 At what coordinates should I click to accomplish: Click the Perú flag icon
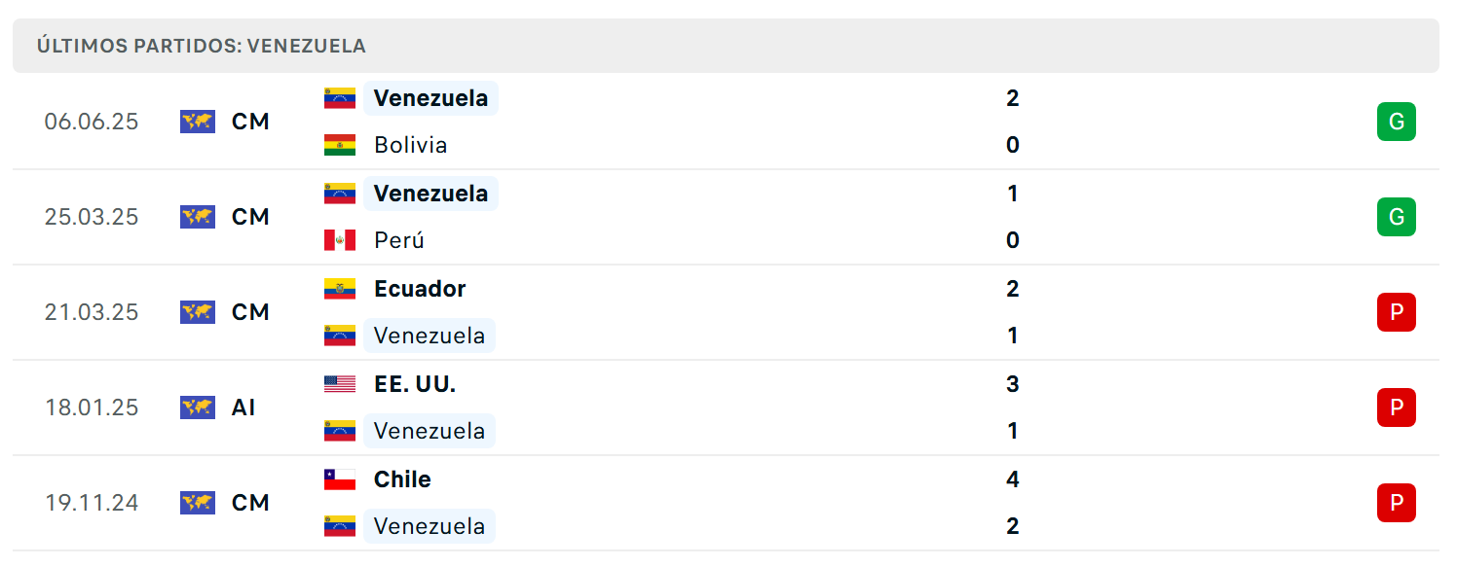[x=339, y=240]
